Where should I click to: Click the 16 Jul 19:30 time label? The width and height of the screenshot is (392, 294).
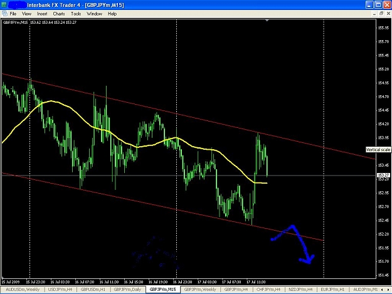(x=158, y=281)
